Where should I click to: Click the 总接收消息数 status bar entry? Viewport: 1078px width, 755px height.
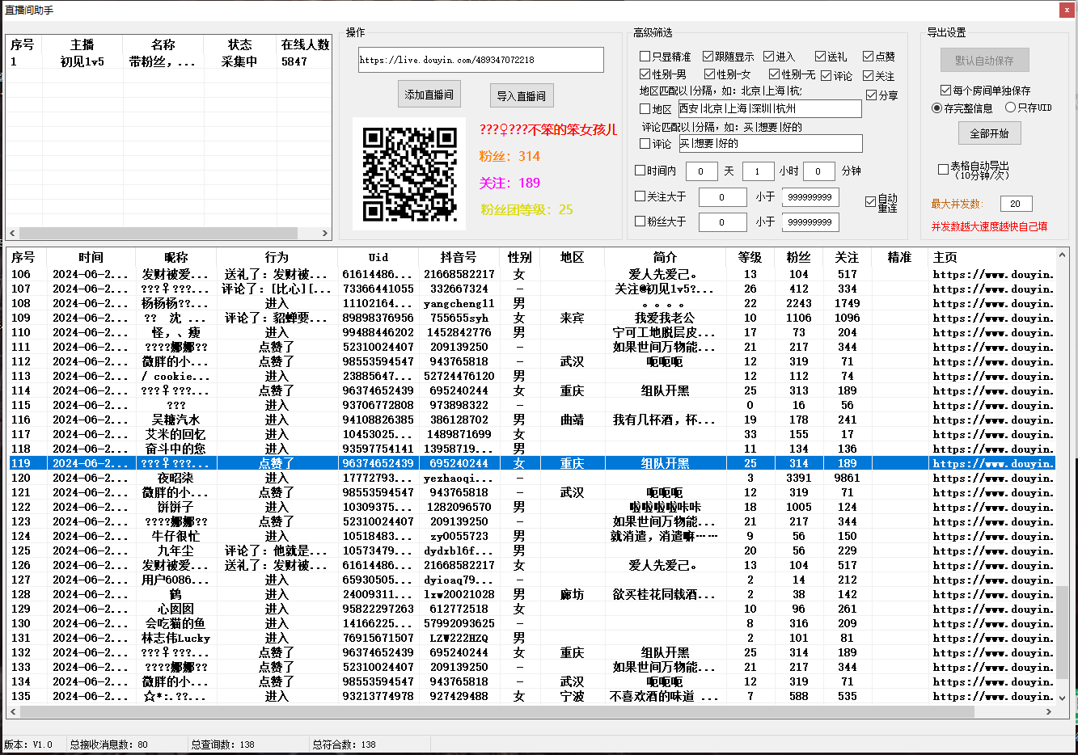tap(109, 744)
